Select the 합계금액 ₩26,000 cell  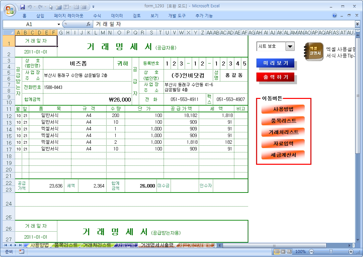(88, 99)
